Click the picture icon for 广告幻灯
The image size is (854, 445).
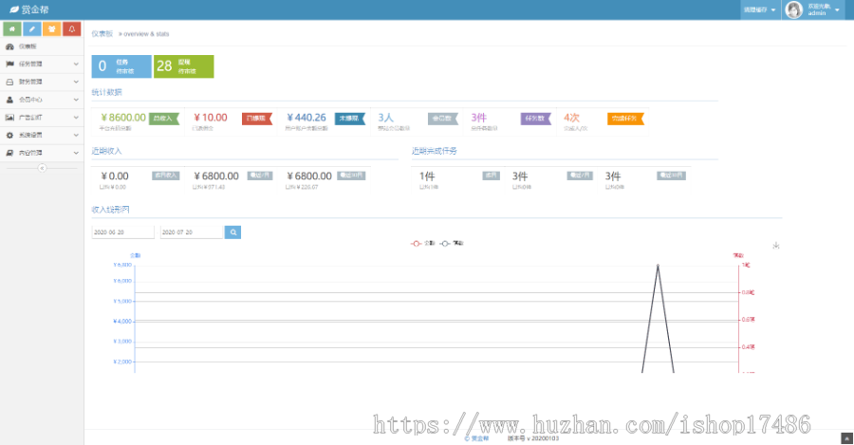pos(9,117)
